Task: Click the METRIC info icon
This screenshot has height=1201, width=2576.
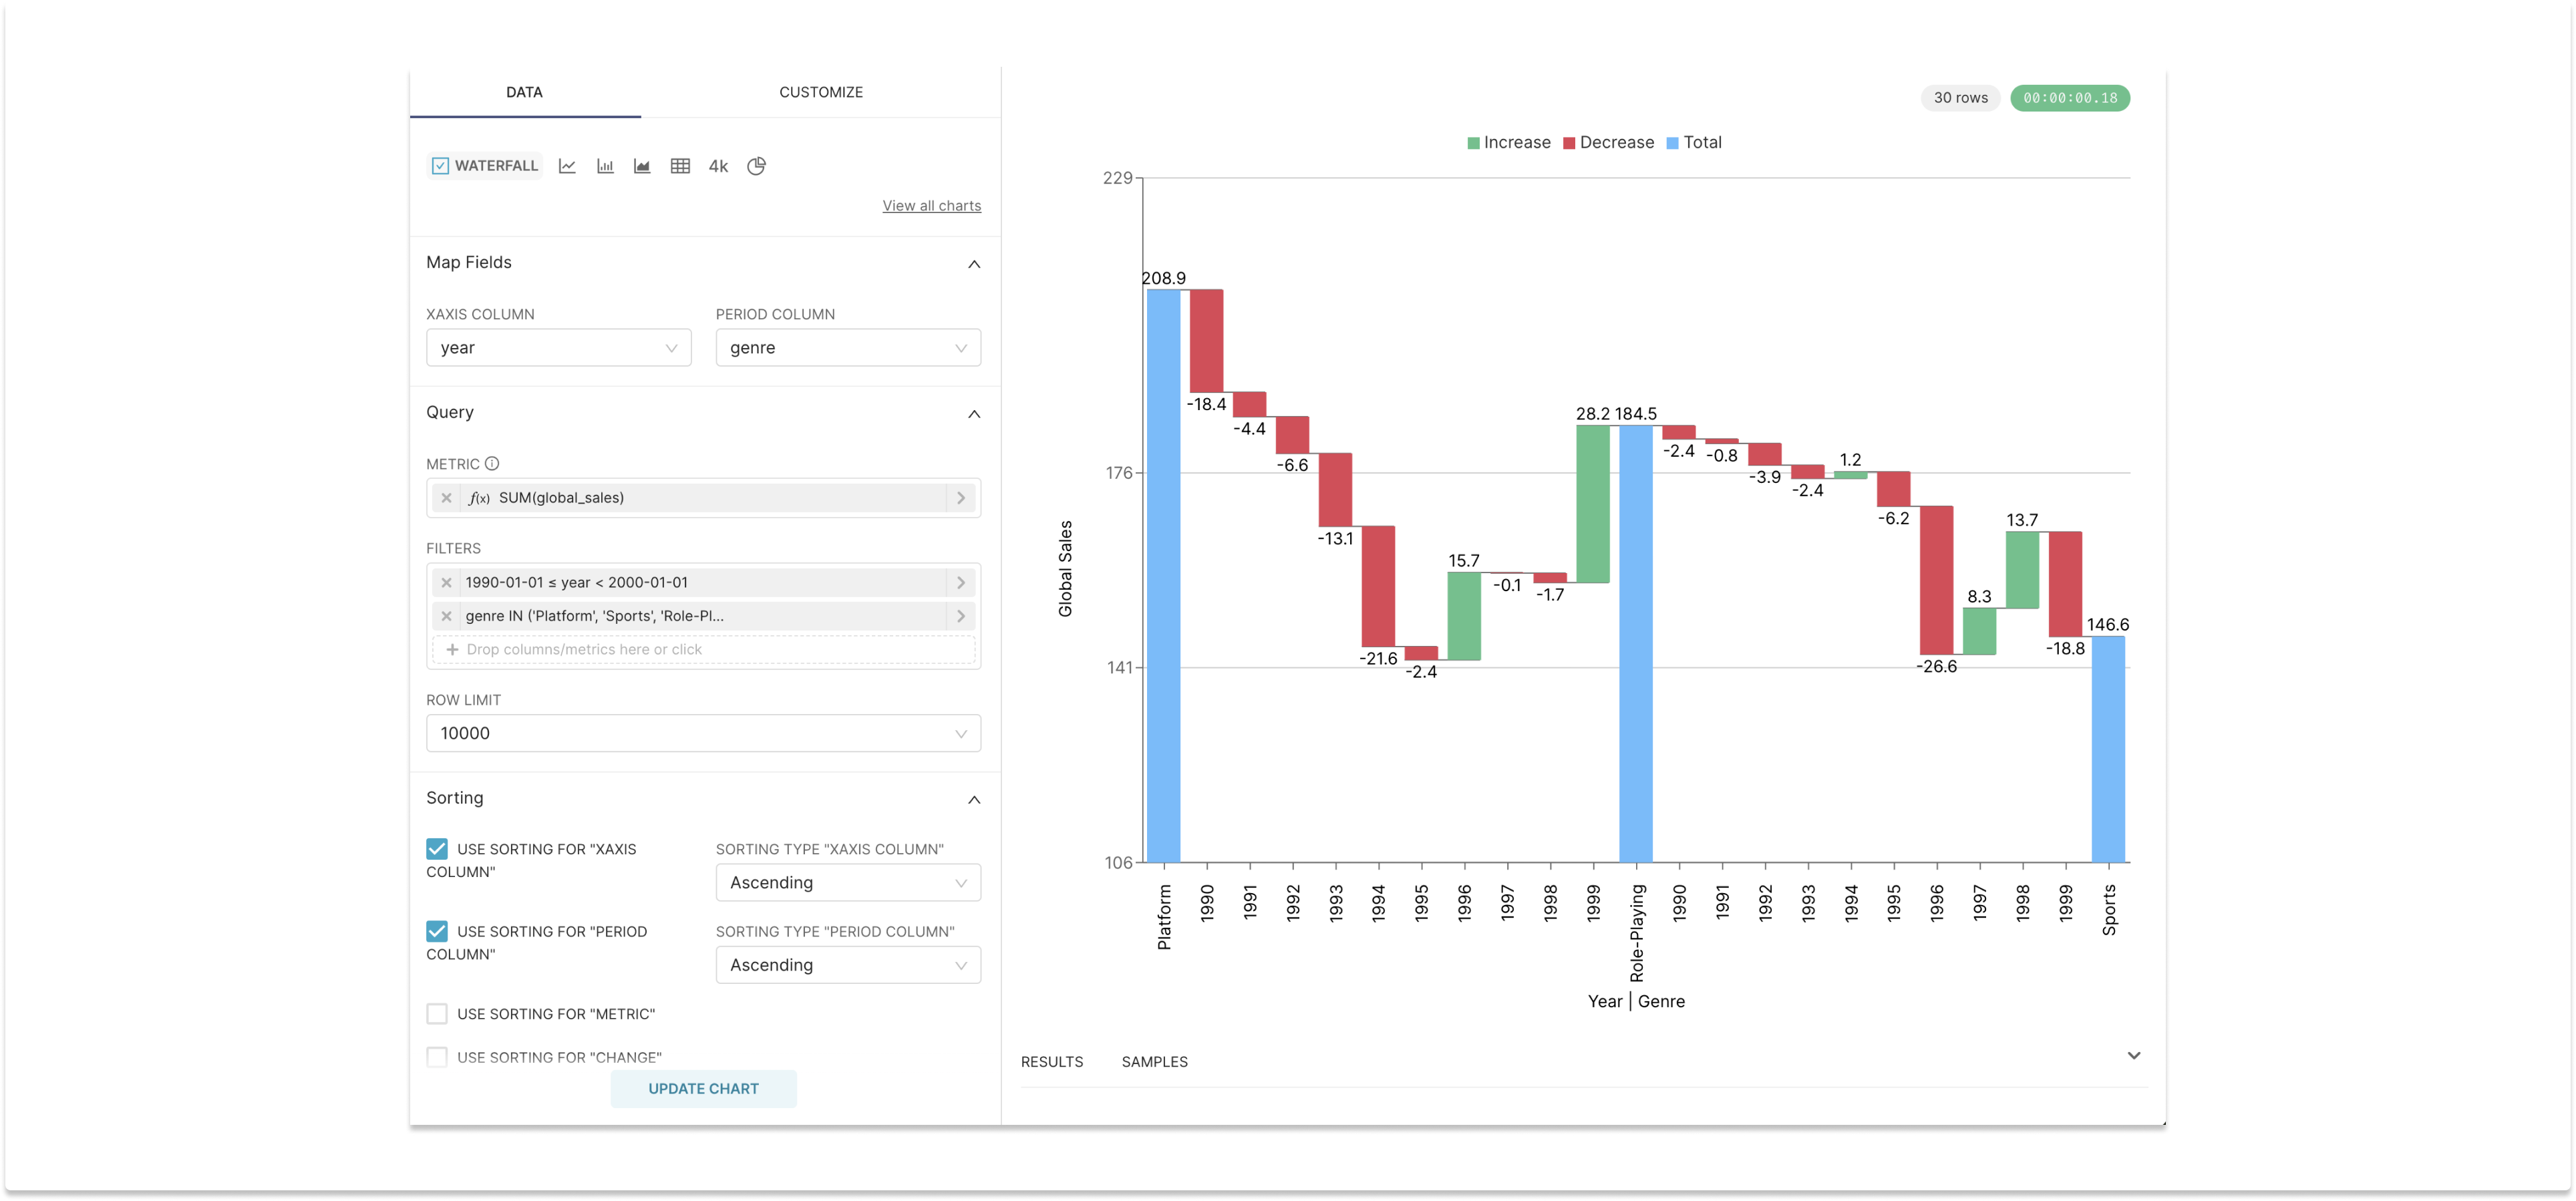Action: [x=492, y=464]
